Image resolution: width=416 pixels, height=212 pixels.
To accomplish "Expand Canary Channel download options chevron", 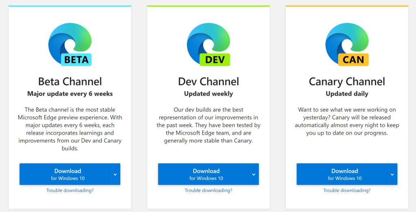I will point(392,174).
